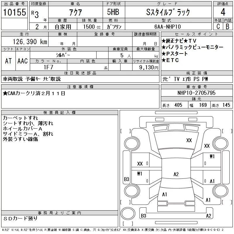Click width value 169
The height and width of the screenshot is (234, 234).
click(x=203, y=105)
